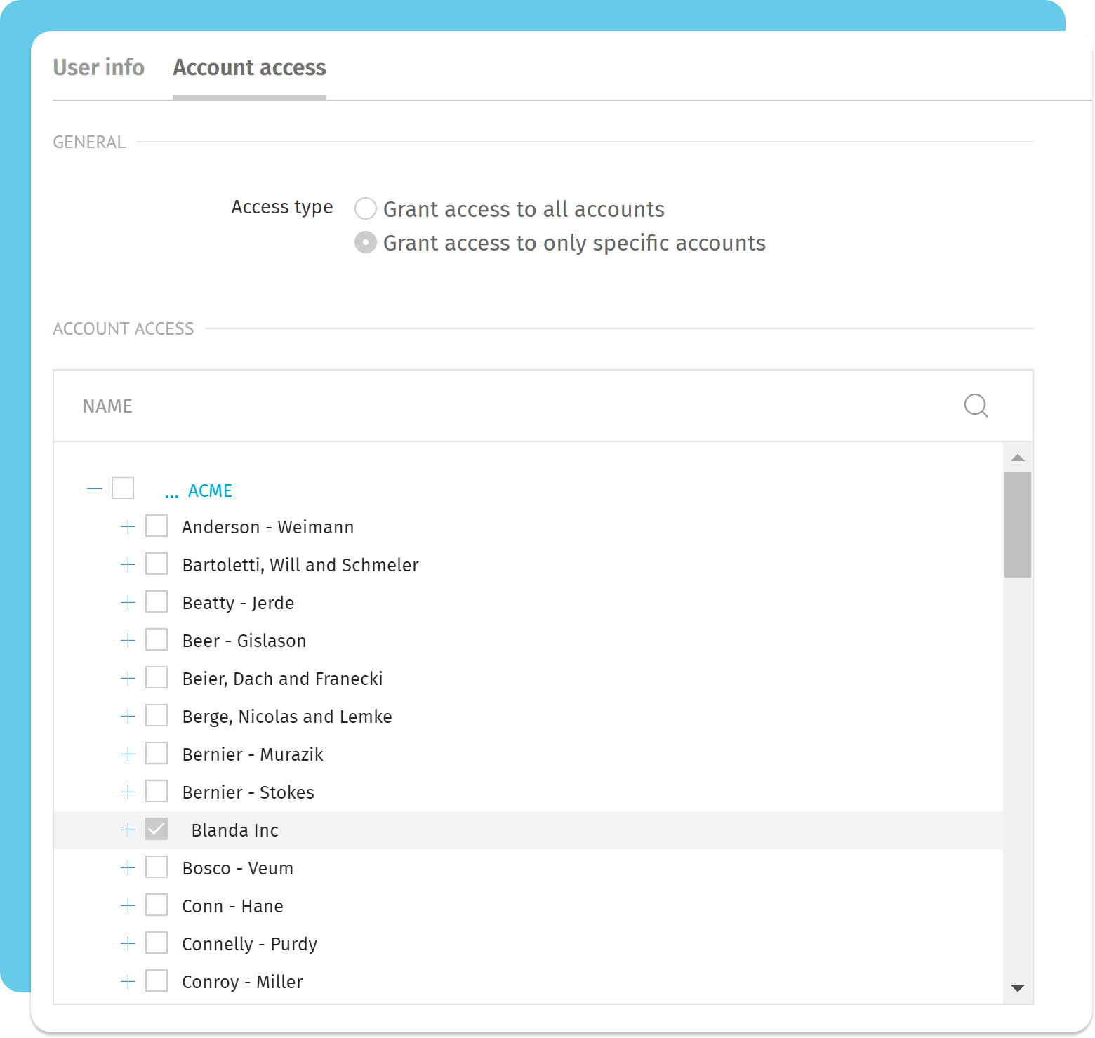Expand the Bernier - Stokes node
Viewport: 1095px width, 1038px height.
[128, 792]
